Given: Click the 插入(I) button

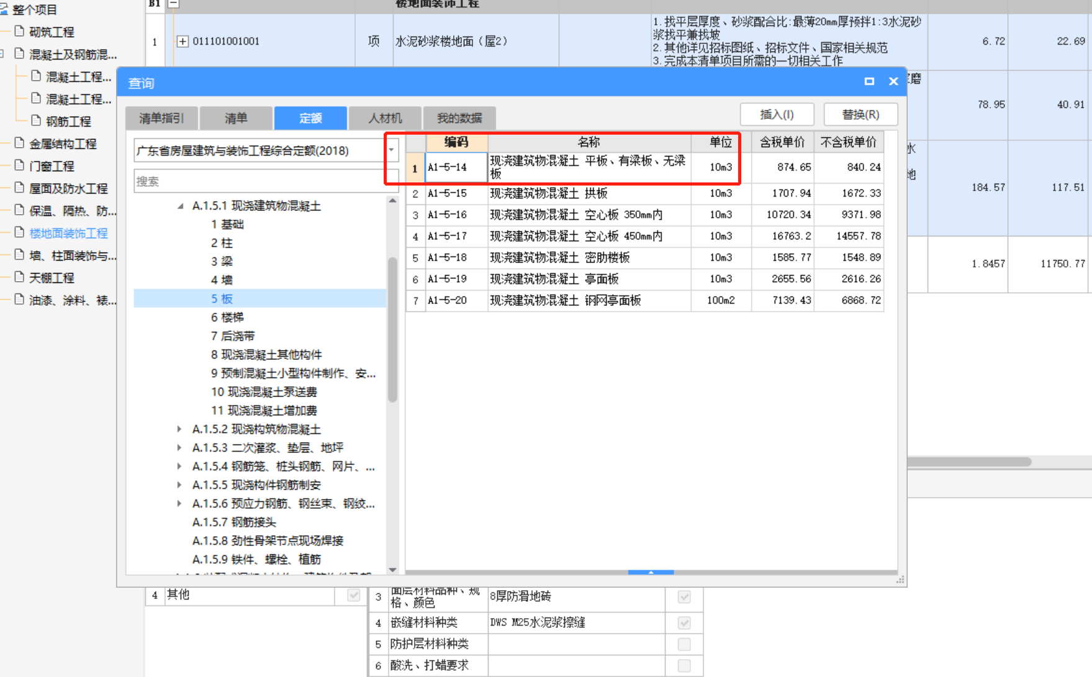Looking at the screenshot, I should click(x=777, y=115).
